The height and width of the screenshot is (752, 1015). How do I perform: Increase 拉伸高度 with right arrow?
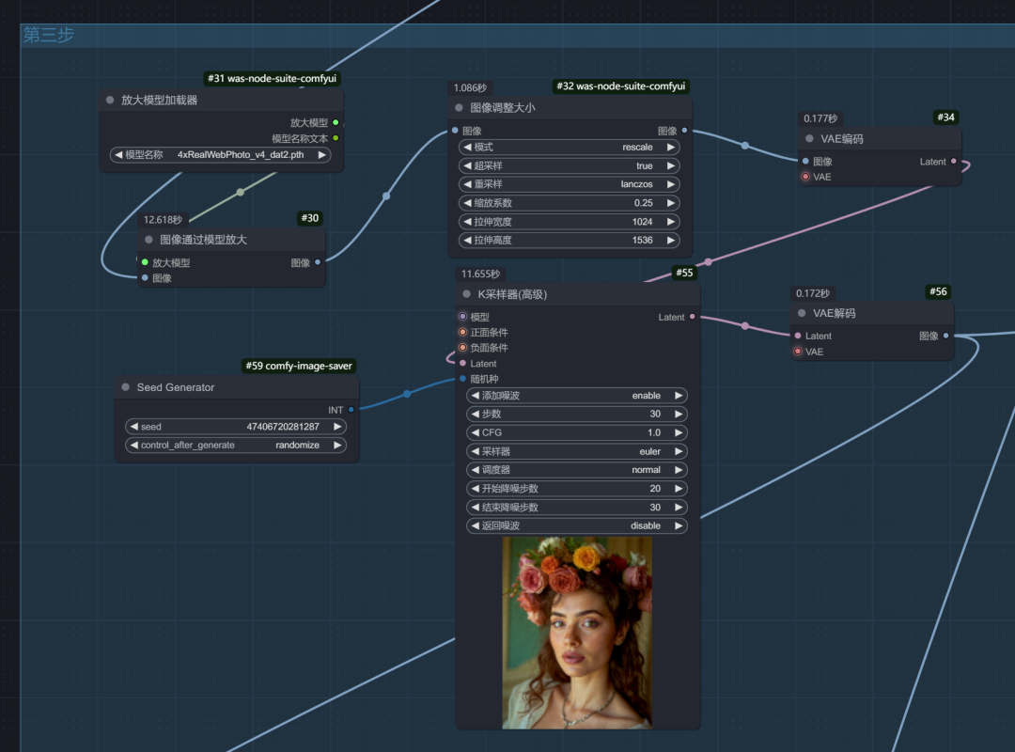tap(671, 240)
